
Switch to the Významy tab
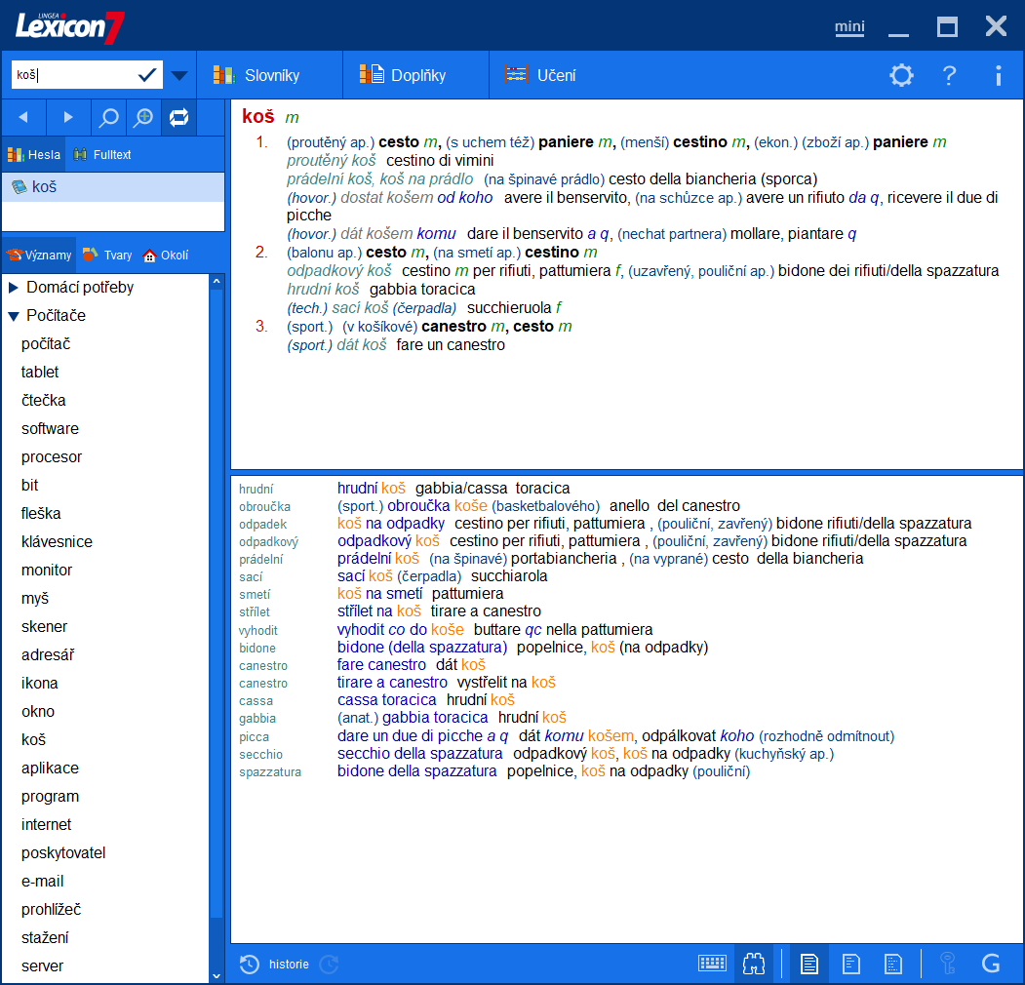click(x=39, y=255)
